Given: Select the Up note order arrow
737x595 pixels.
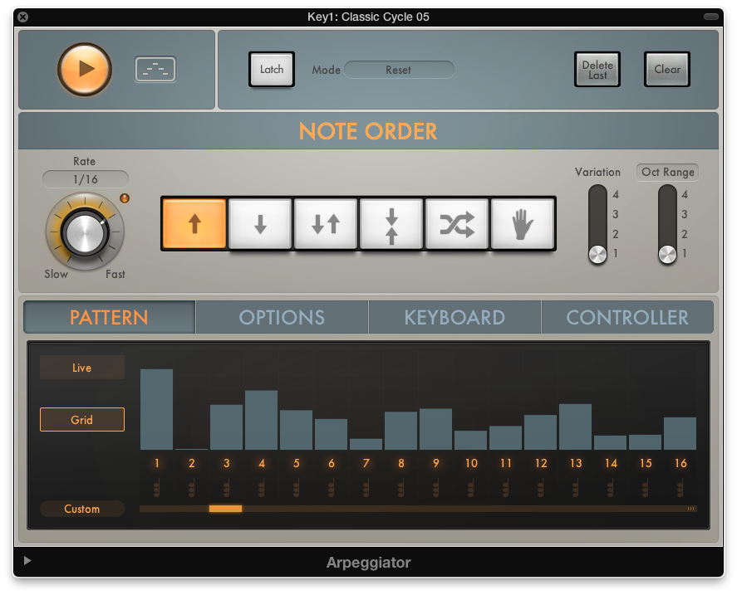Looking at the screenshot, I should click(x=194, y=223).
